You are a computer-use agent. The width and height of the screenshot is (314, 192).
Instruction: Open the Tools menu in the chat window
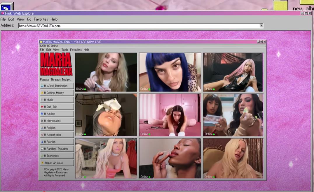click(65, 50)
